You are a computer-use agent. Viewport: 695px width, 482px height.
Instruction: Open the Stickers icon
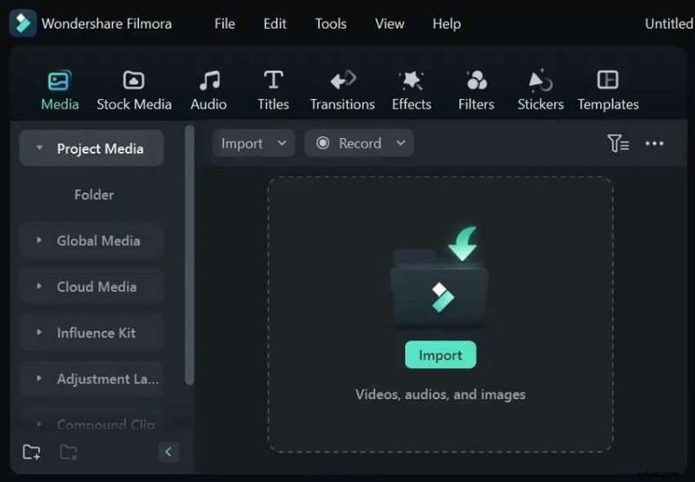(540, 80)
